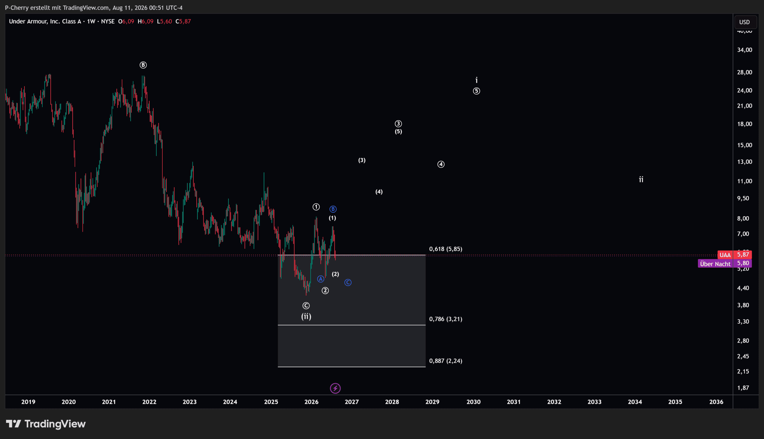Click the low value L5,60
The height and width of the screenshot is (439, 764).
click(x=164, y=21)
